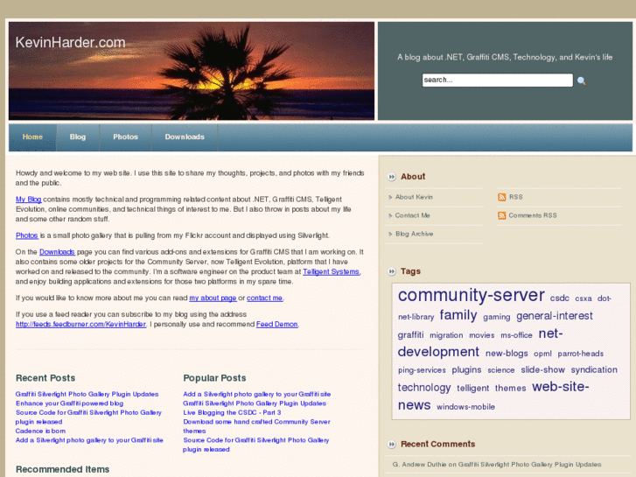Viewport: 636px width, 477px height.
Task: Select the community-server tag
Action: click(471, 295)
